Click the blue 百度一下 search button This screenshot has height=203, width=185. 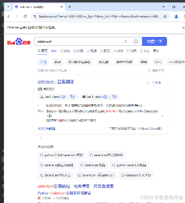154,41
